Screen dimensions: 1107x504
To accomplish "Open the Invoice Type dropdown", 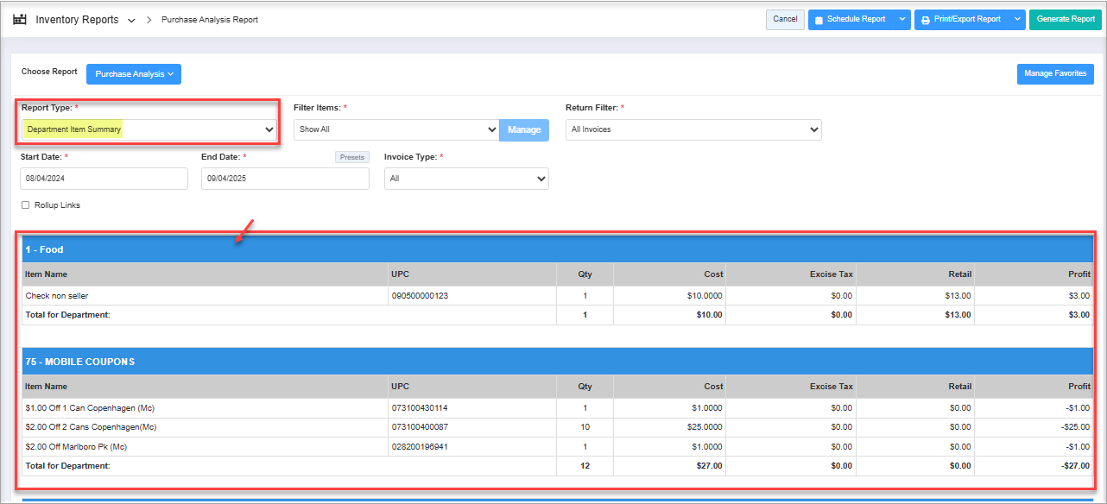I will [x=466, y=179].
